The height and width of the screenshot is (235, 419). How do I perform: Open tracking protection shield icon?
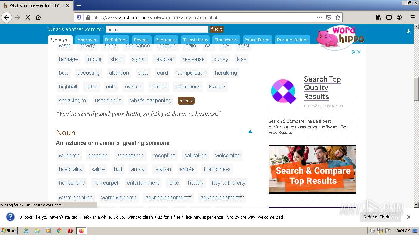(x=79, y=17)
